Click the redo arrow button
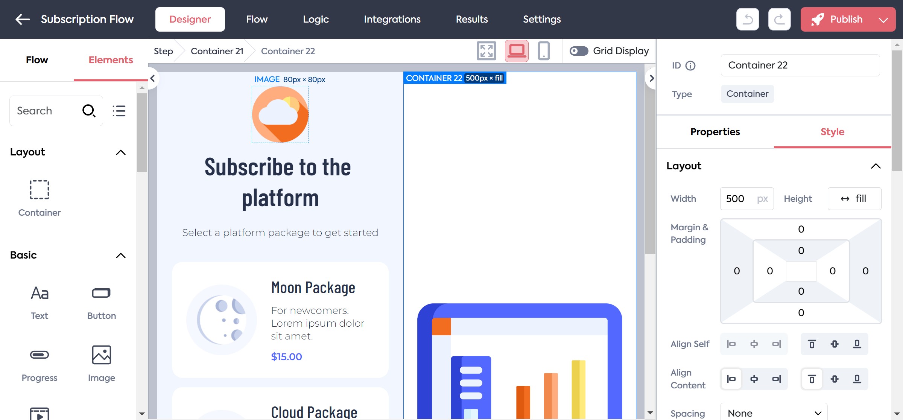903x420 pixels. point(779,19)
